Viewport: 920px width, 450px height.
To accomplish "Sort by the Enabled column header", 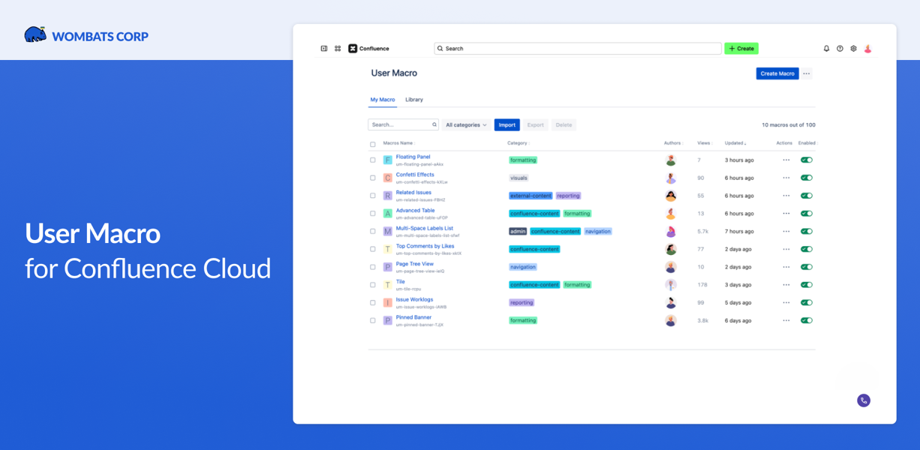I will pos(807,143).
